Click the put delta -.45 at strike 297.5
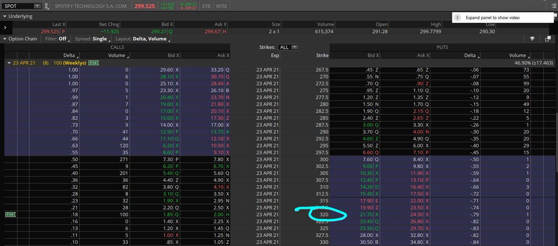558x246 pixels. [x=474, y=151]
